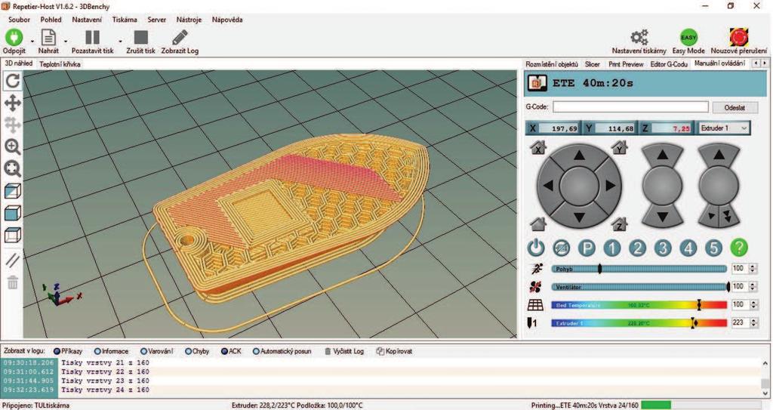Run custom script button 3

point(663,248)
